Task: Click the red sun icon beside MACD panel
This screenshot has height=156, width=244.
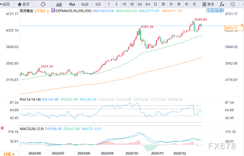Action: click(x=3, y=128)
